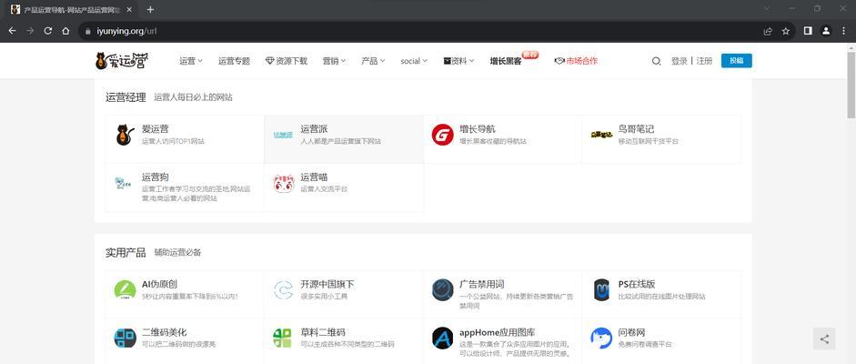Click the 运营人交流平台 description
Viewport: 856px width, 364px height.
pos(324,188)
